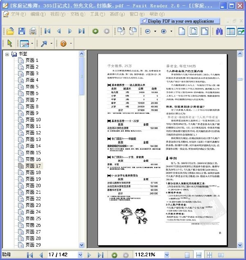Open zoom out dropdown arrow
Image resolution: width=246 pixels, height=260 pixels.
[155, 31]
